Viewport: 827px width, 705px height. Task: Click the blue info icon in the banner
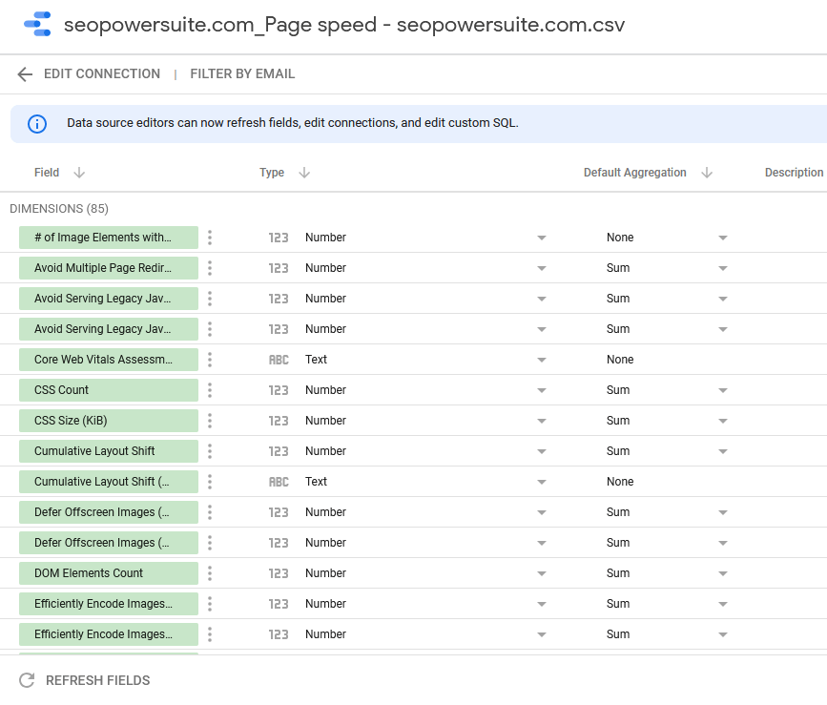pyautogui.click(x=37, y=124)
